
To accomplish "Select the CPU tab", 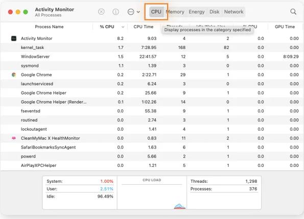I will 156,12.
